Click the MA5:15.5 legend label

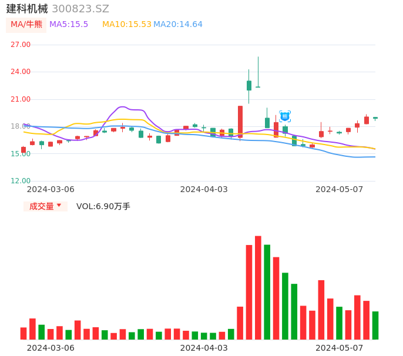pos(69,25)
